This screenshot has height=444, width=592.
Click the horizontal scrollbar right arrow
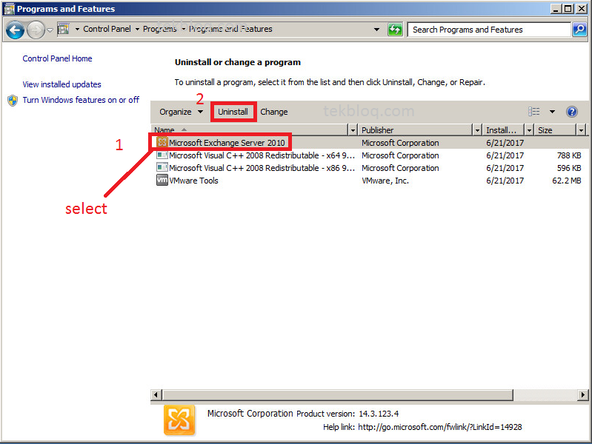[x=583, y=395]
